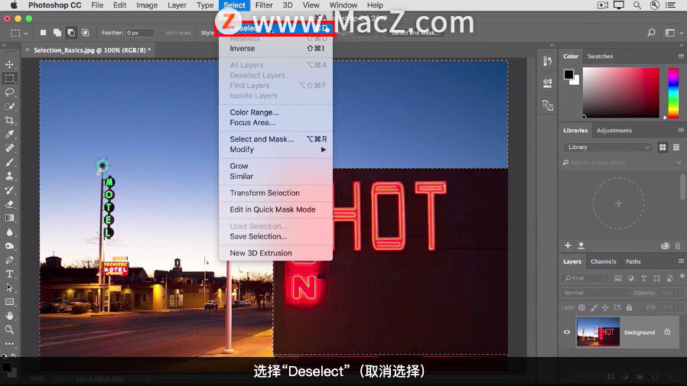Viewport: 687px width, 386px height.
Task: Open the Library dropdown
Action: pyautogui.click(x=607, y=148)
